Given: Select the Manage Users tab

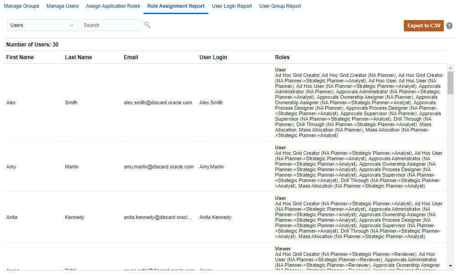Looking at the screenshot, I should pyautogui.click(x=62, y=6).
